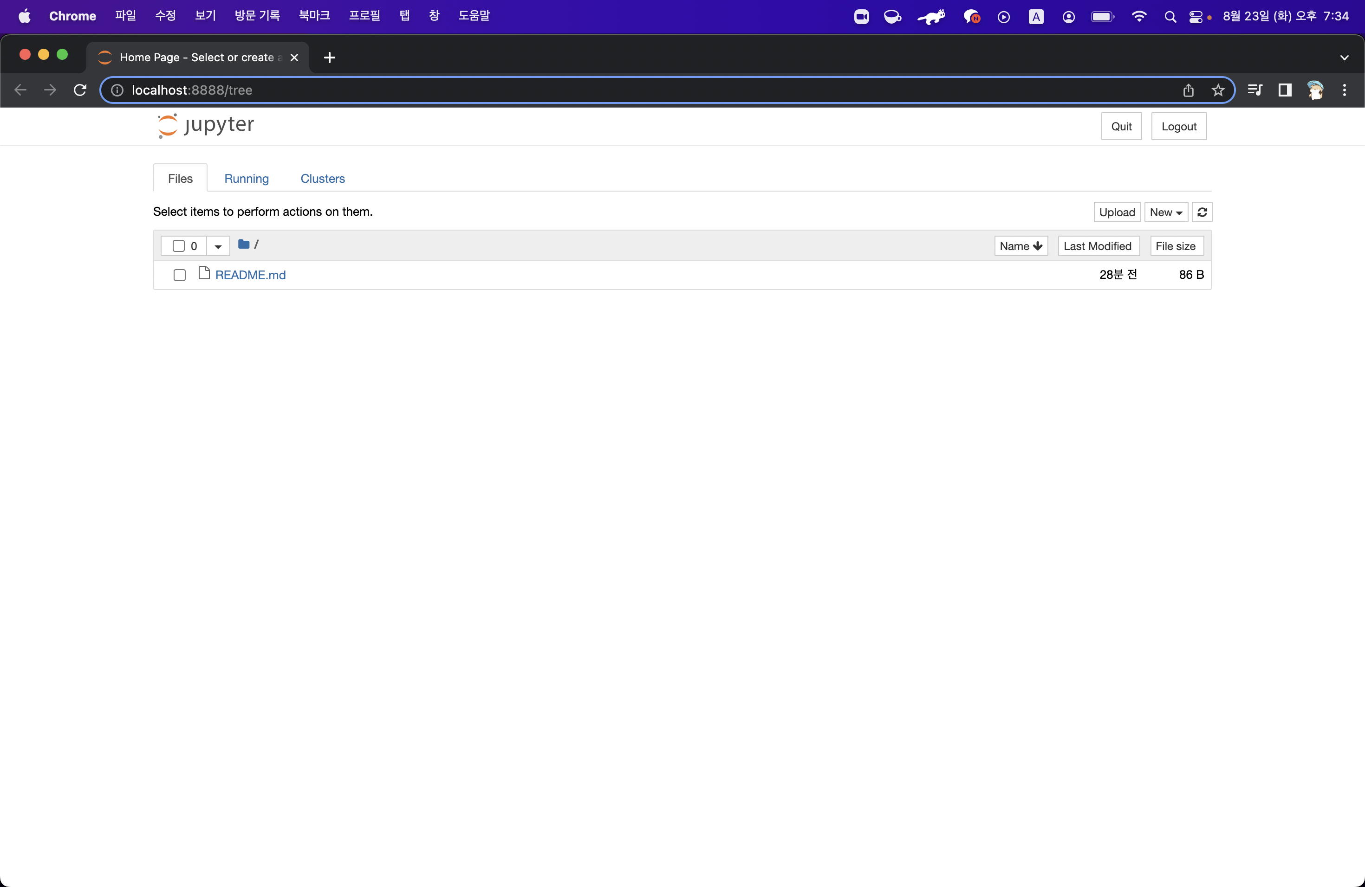Open the New dropdown menu

click(x=1165, y=212)
